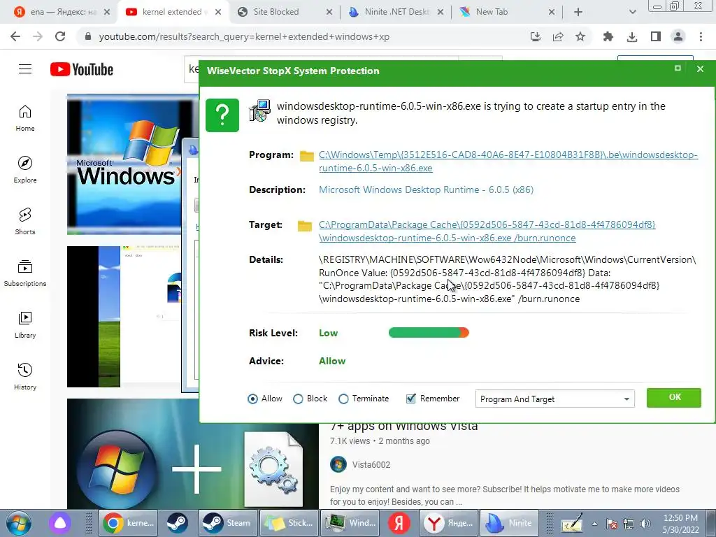Uncheck the Remember checkbox
This screenshot has width=716, height=537.
pyautogui.click(x=411, y=399)
